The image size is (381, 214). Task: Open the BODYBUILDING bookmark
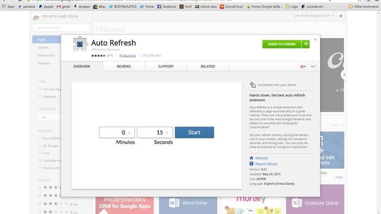pyautogui.click(x=123, y=7)
